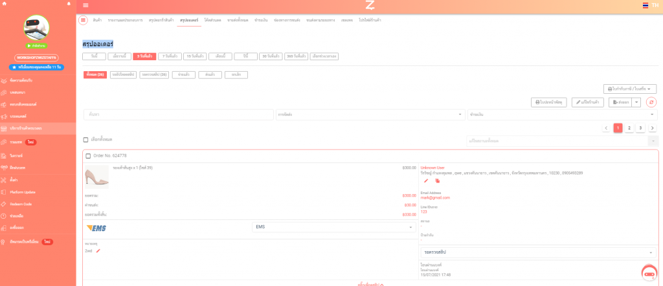
Task: Toggle the hamburger menu in top bar
Action: point(86,5)
